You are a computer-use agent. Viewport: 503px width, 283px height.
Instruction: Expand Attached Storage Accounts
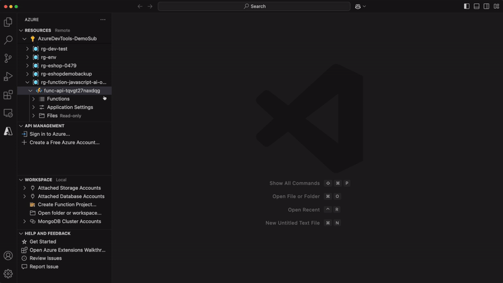tap(25, 188)
